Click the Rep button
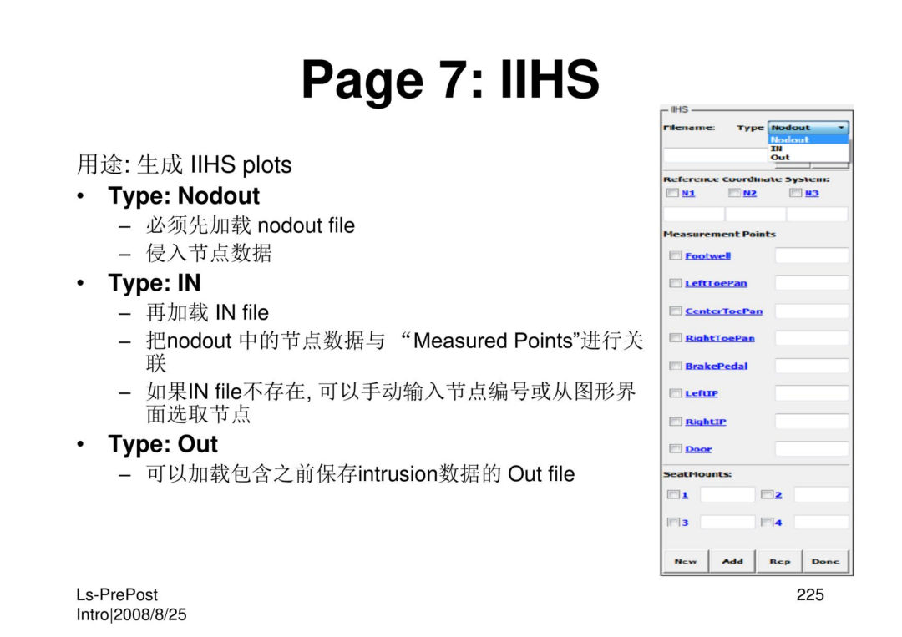The image size is (902, 637). coord(779,561)
